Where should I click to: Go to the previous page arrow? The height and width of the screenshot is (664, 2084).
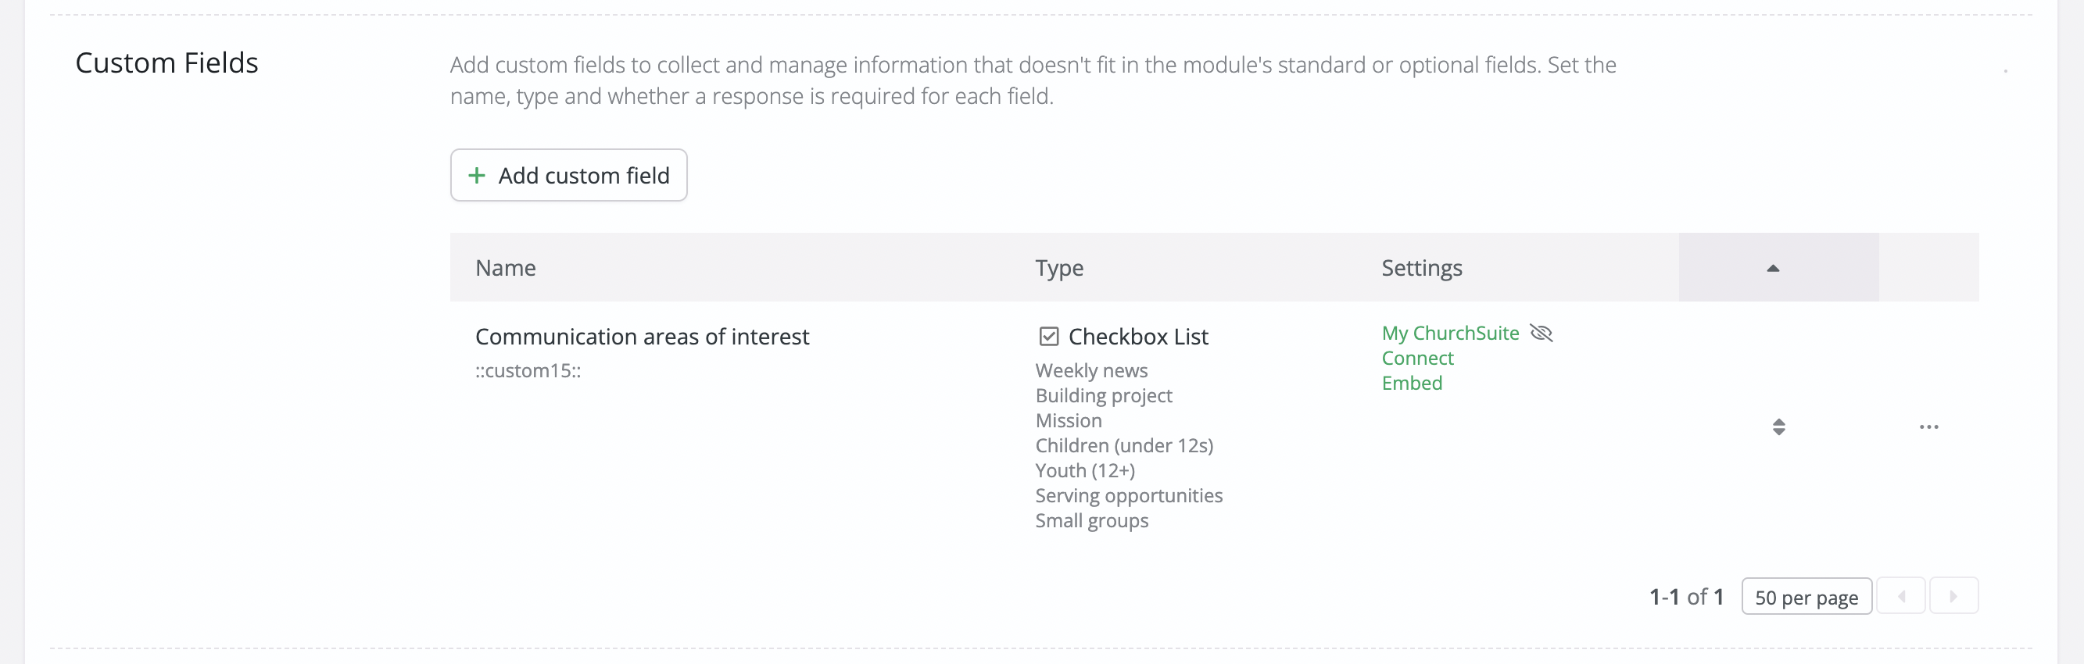point(1901,597)
